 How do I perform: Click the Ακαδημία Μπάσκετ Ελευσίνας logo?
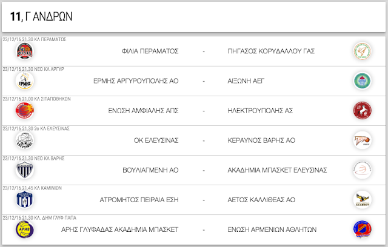(x=362, y=170)
